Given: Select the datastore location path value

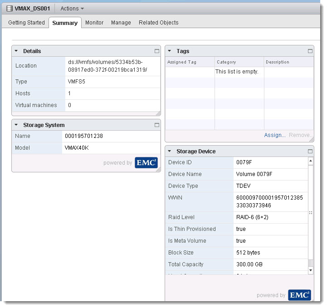Looking at the screenshot, I should click(107, 66).
